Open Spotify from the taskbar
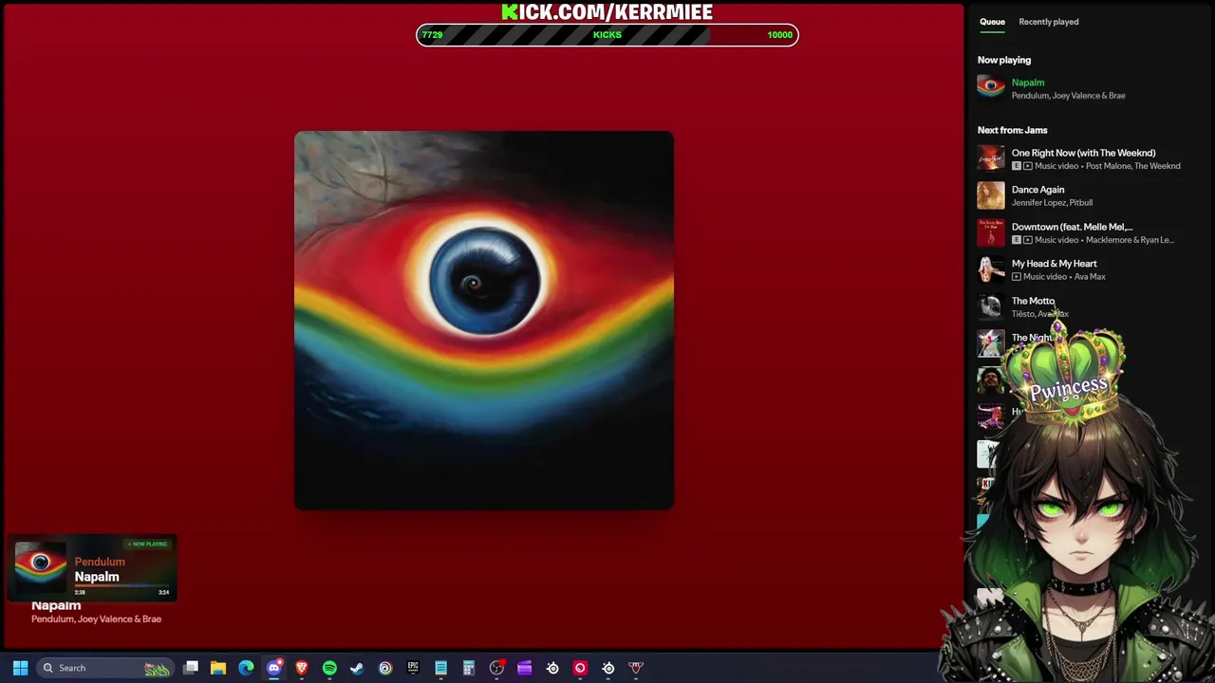This screenshot has height=683, width=1215. point(329,668)
